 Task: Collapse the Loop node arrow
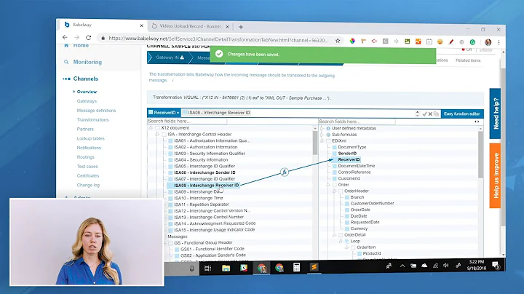tap(341, 241)
